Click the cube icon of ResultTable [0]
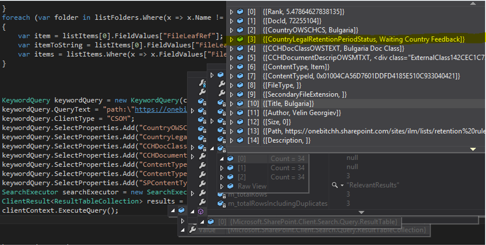486x245 pixels. (x=211, y=222)
